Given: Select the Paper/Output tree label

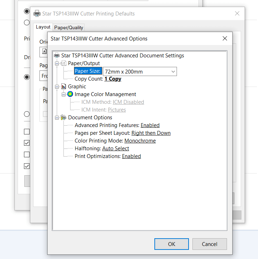Looking at the screenshot, I should [84, 63].
